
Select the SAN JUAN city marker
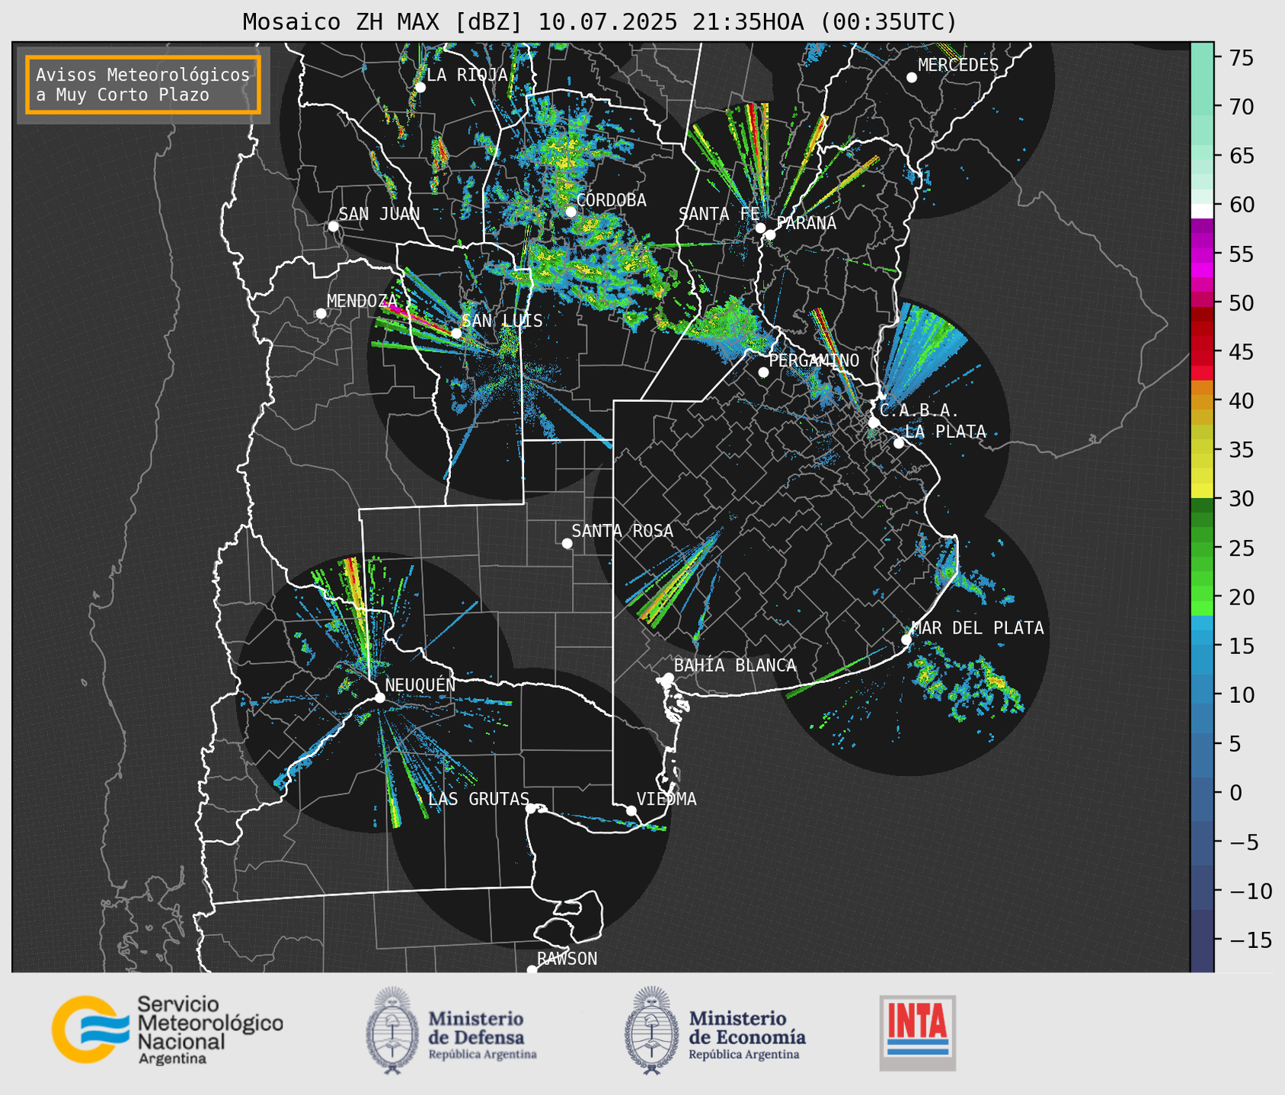pos(333,226)
